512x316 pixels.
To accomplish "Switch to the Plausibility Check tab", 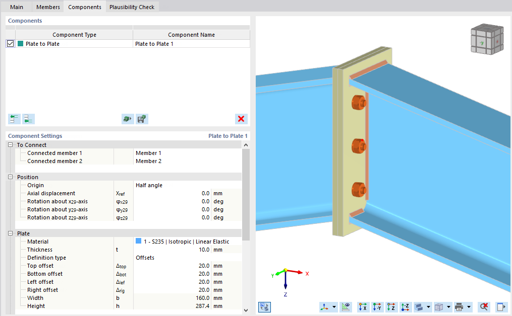I will click(x=132, y=7).
